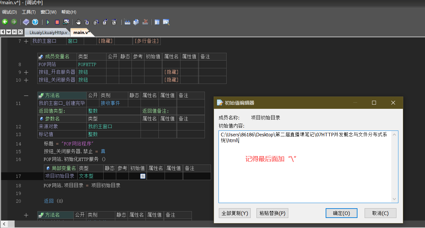
Task: Stop debugging with the red square icon
Action: [x=57, y=22]
